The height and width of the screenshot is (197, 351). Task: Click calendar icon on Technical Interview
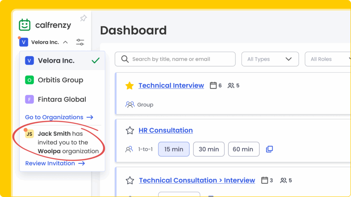click(213, 86)
